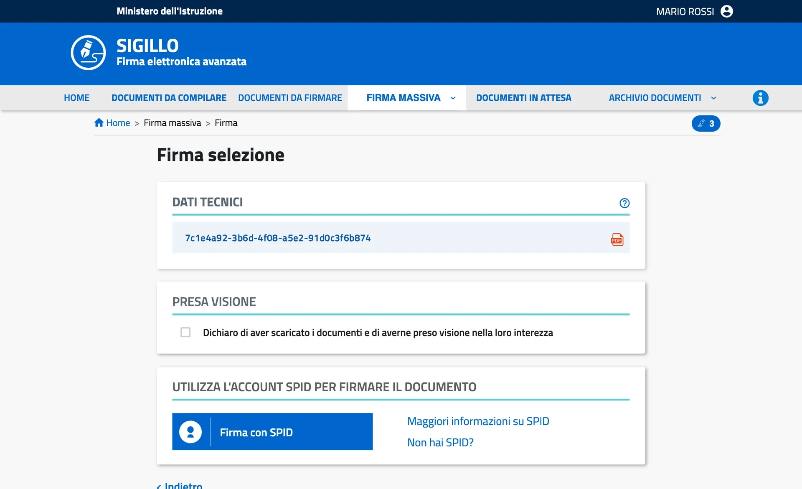Click the MARIO ROSSI user name
Screen dimensions: 802x489
(685, 11)
